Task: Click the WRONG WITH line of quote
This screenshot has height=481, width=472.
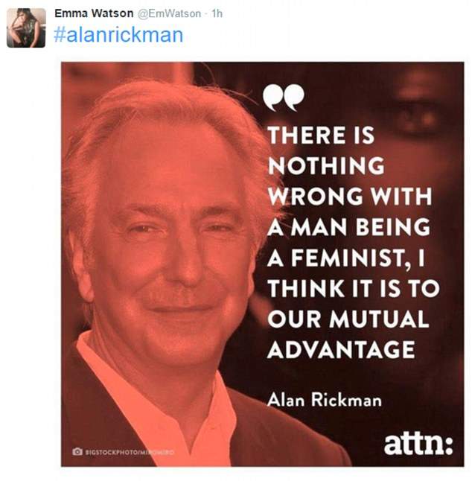Action: tap(350, 196)
